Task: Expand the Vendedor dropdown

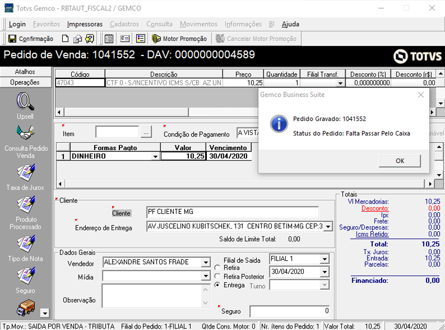Action: 206,263
